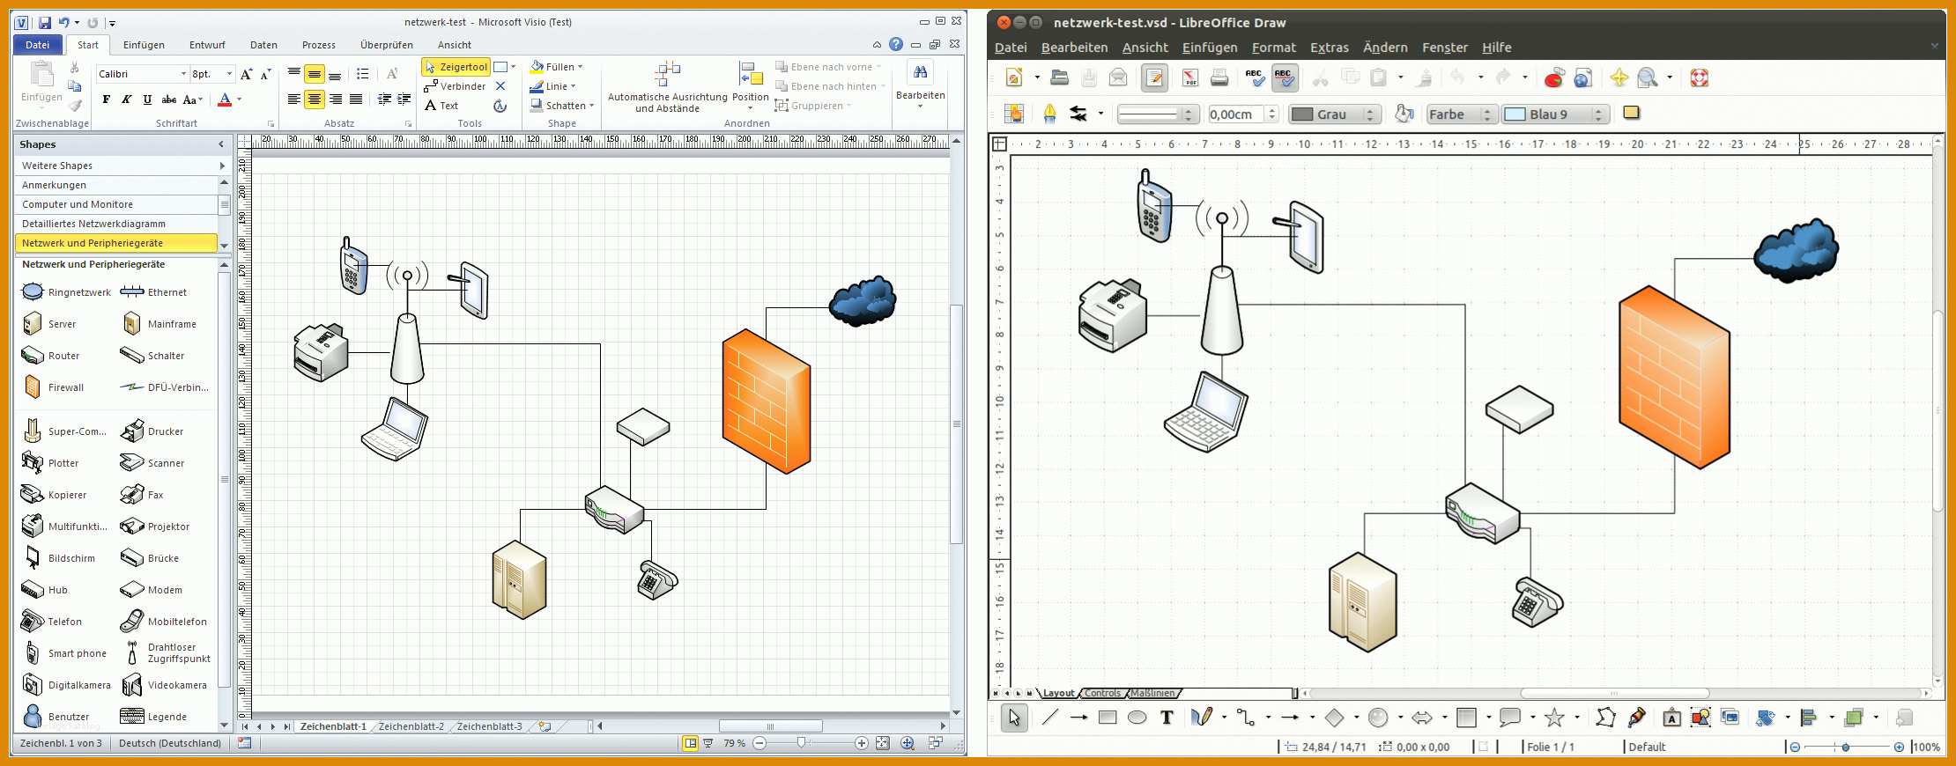1956x766 pixels.
Task: Open the Navigator star icon in Draw
Action: [1619, 77]
